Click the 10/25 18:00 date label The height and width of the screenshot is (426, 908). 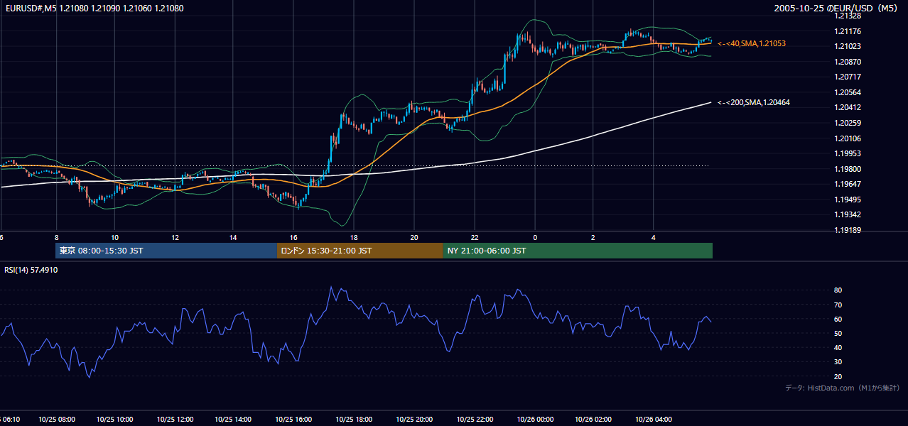click(x=355, y=419)
